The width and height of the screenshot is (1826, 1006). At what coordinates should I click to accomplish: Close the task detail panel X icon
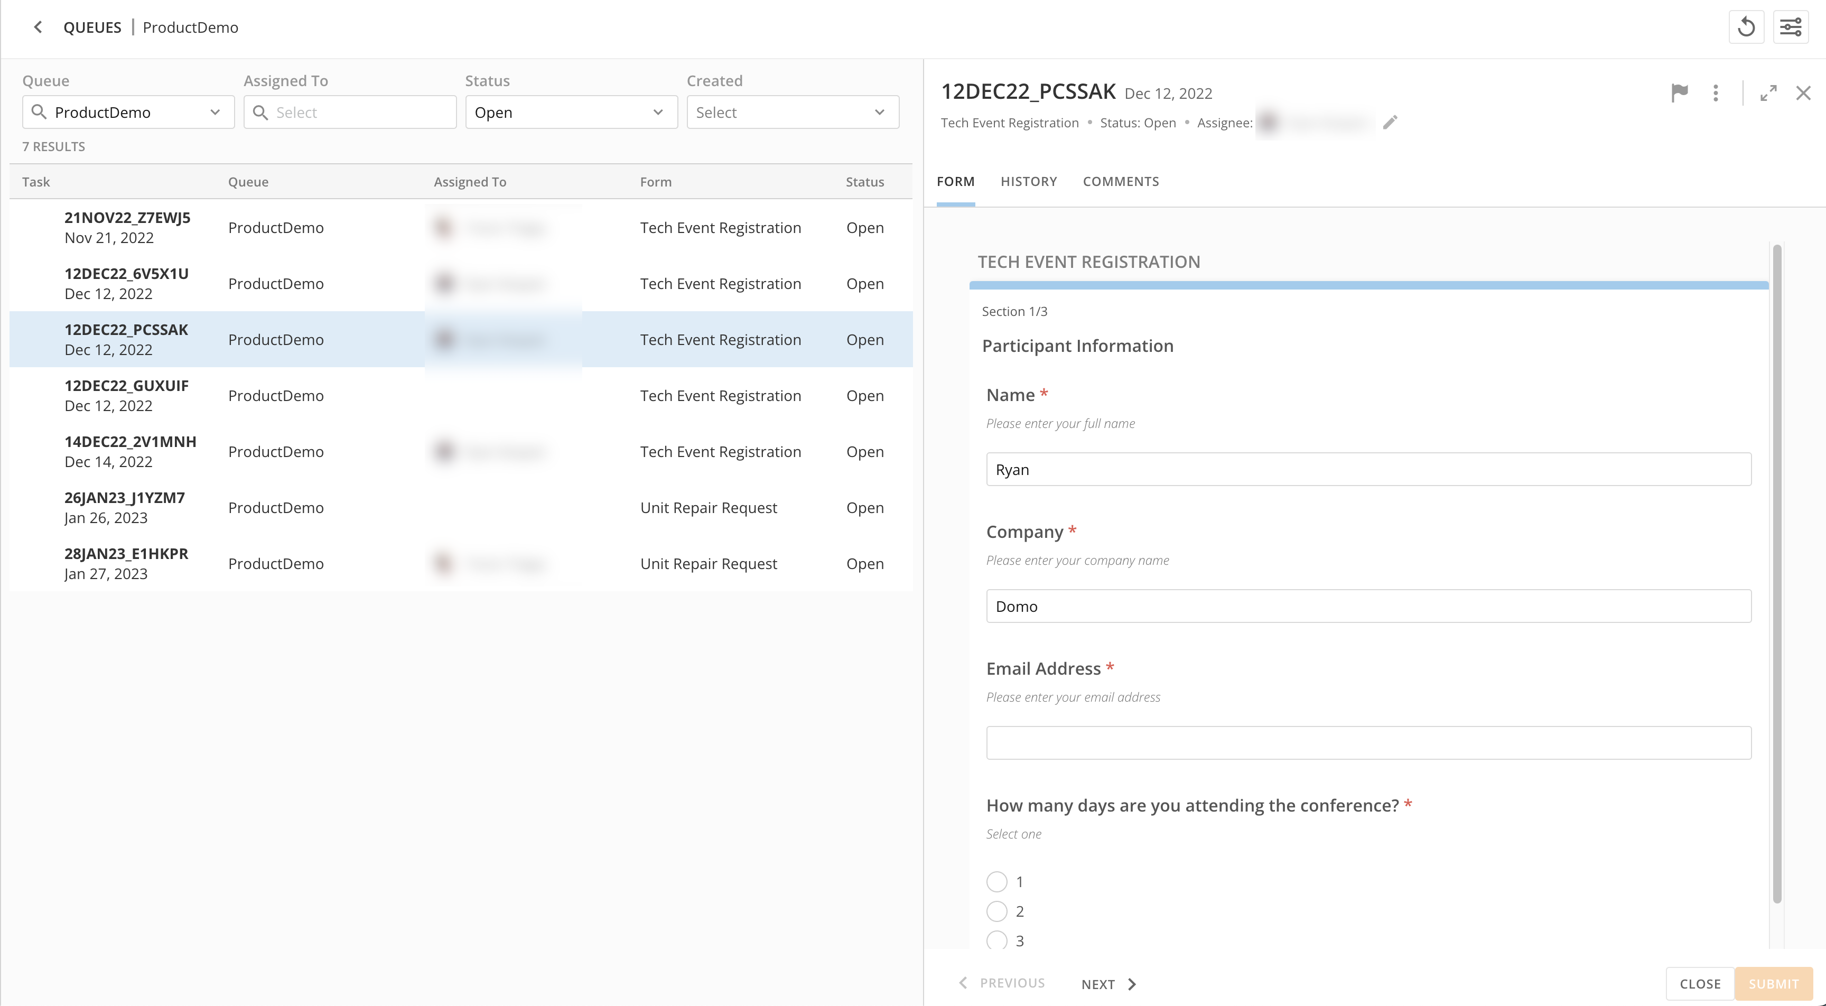pos(1803,93)
